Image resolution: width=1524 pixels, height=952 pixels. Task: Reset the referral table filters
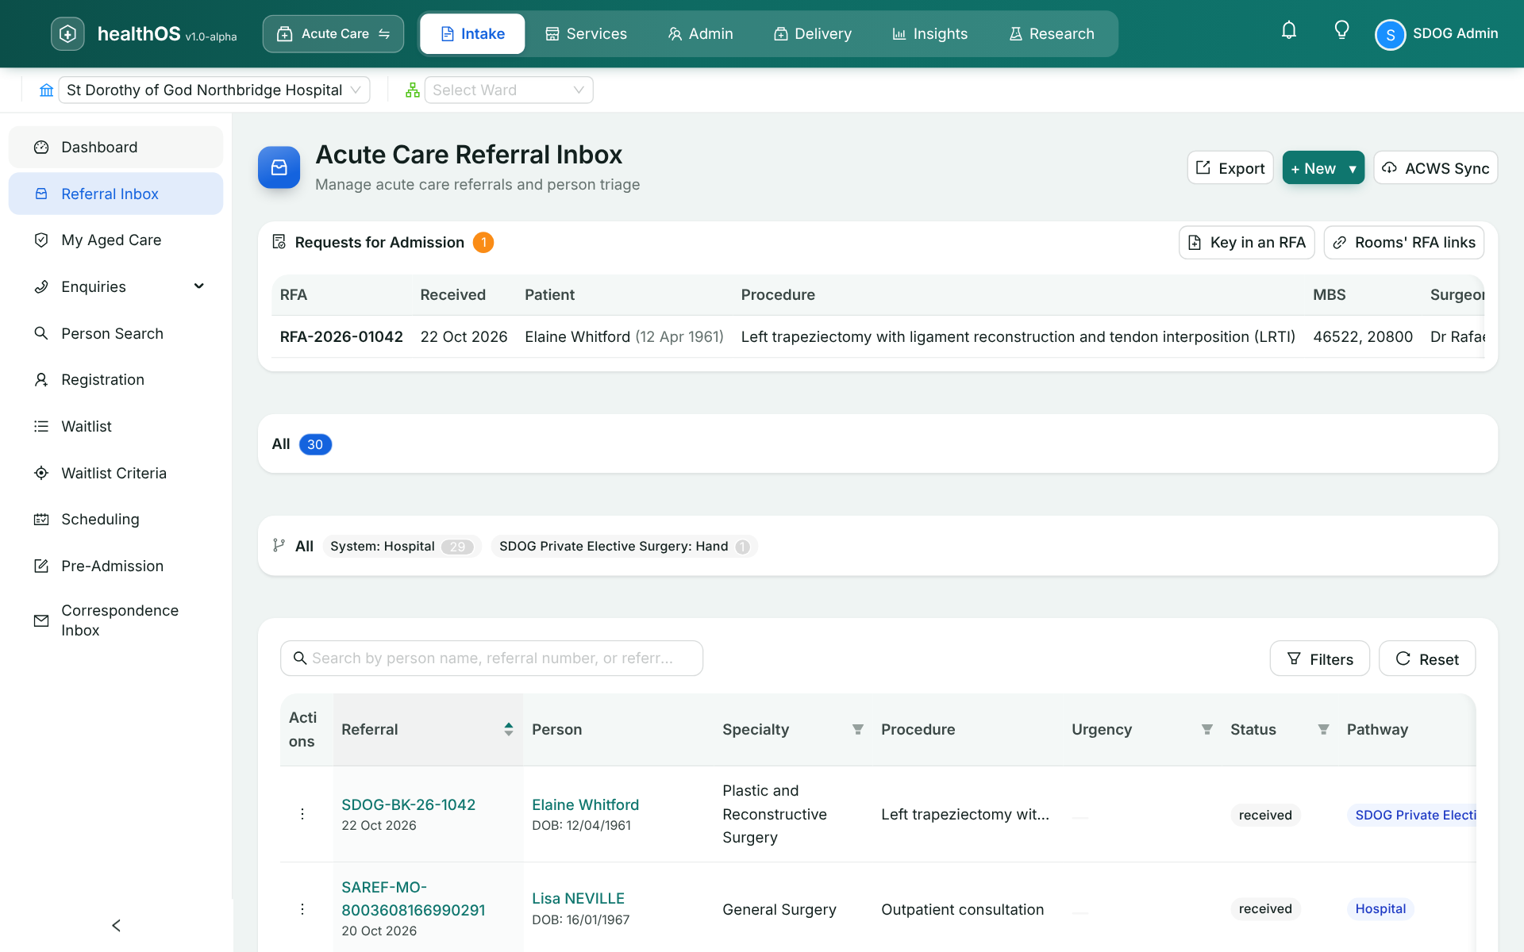click(x=1427, y=658)
